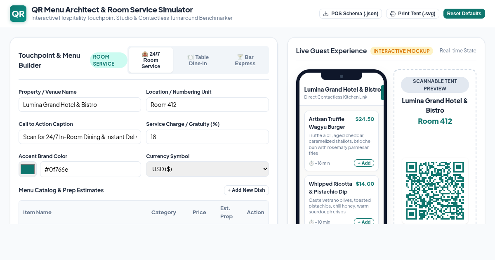Click the Service Charge / Gratuity field

(207, 137)
